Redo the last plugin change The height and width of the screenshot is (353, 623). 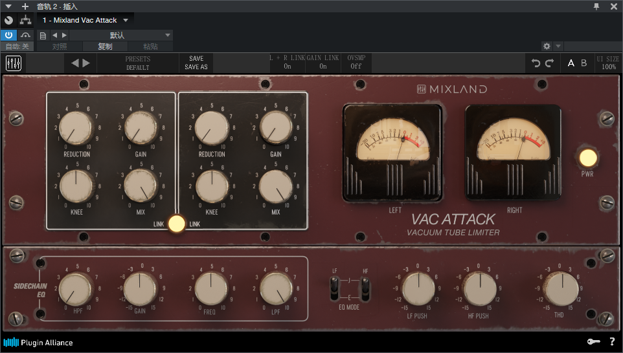pos(549,63)
